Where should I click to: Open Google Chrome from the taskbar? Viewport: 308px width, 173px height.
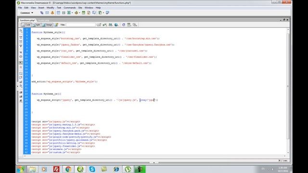68,169
